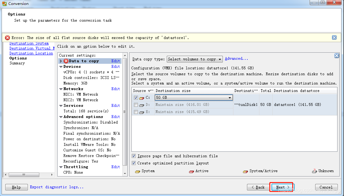Click the D: volume drive icon
This screenshot has width=344, height=196.
[142, 105]
